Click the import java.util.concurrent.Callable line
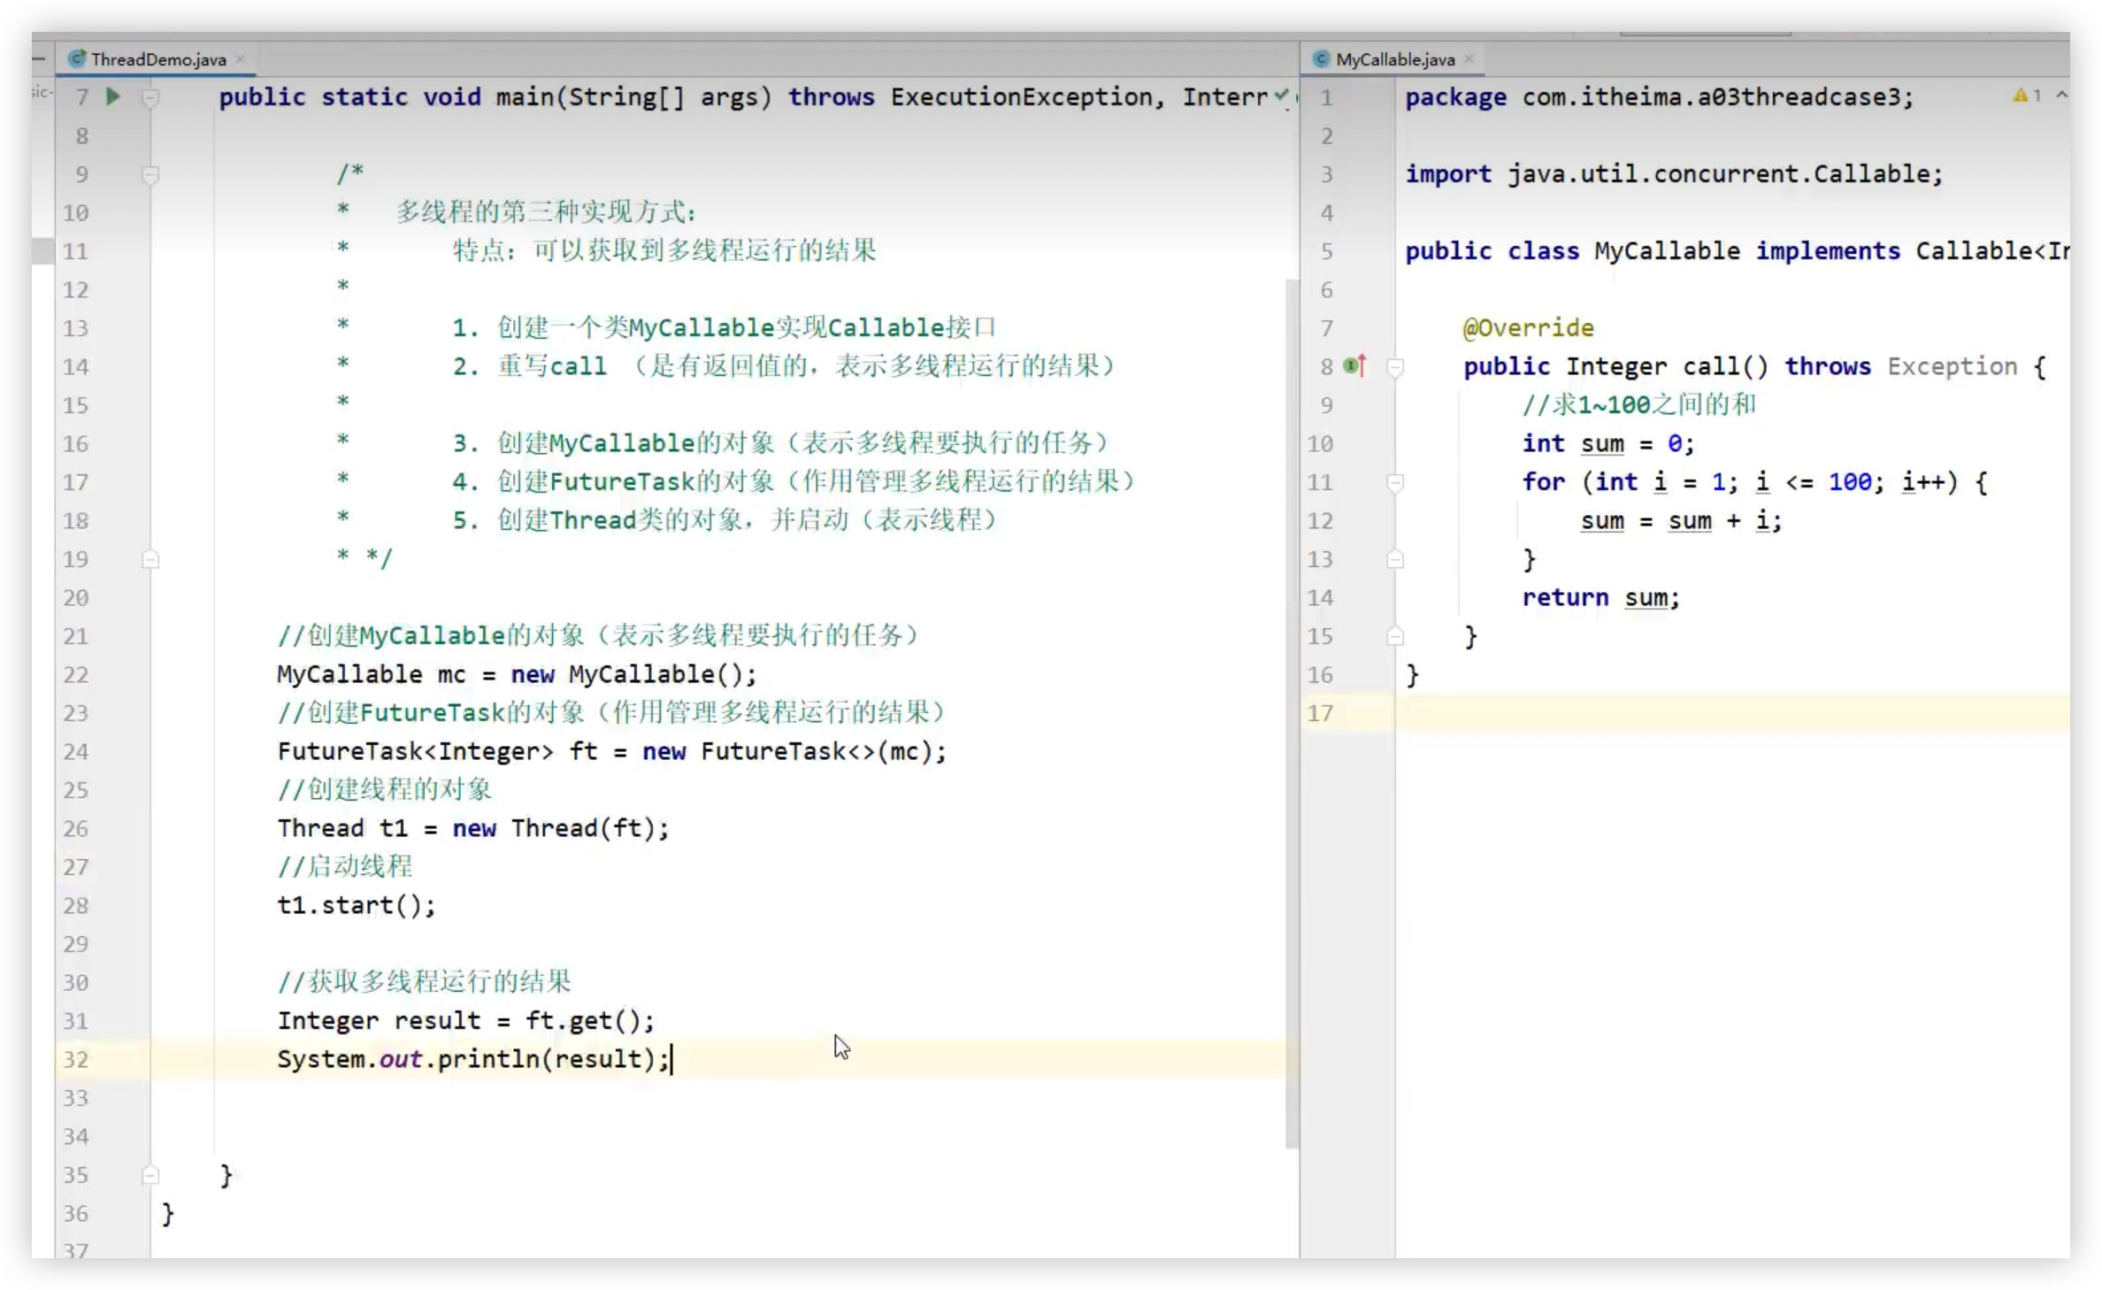This screenshot has height=1290, width=2102. pyautogui.click(x=1674, y=174)
